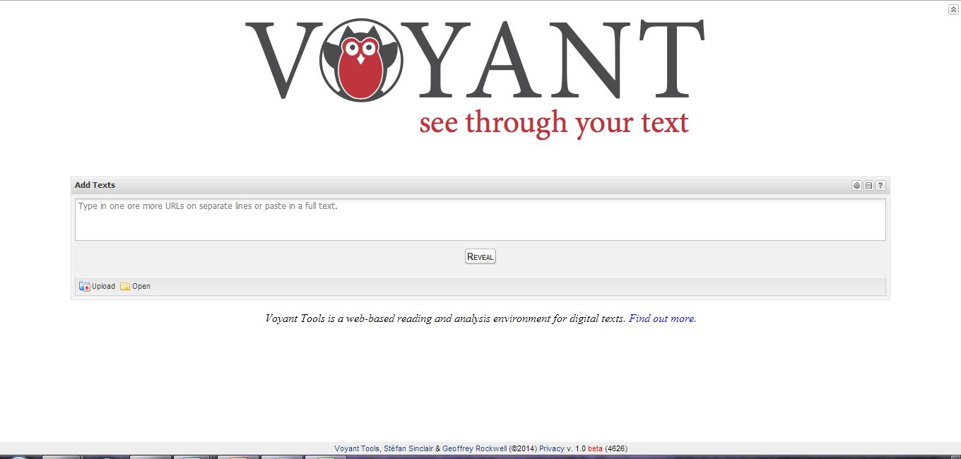The height and width of the screenshot is (459, 961).
Task: Open the Stéfan Sinclair link
Action: tap(408, 448)
